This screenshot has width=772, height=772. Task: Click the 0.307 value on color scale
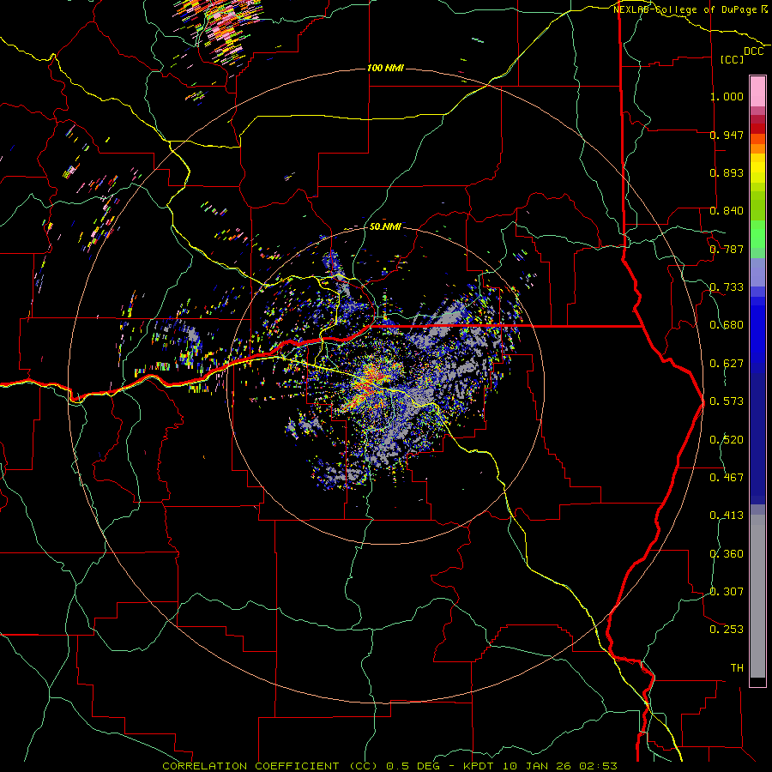coord(727,592)
